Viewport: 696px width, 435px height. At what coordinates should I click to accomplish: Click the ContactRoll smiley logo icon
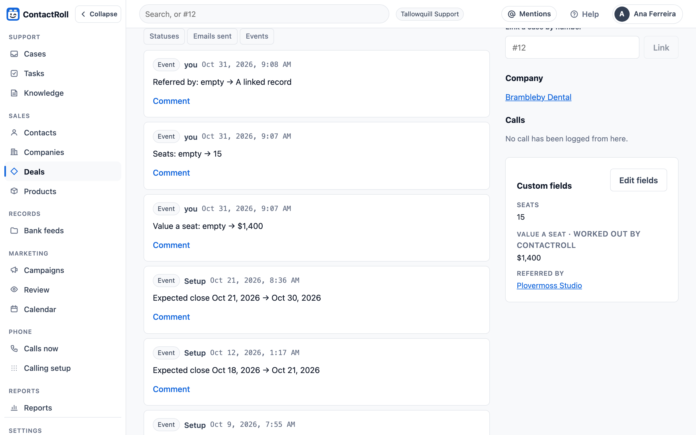tap(13, 14)
